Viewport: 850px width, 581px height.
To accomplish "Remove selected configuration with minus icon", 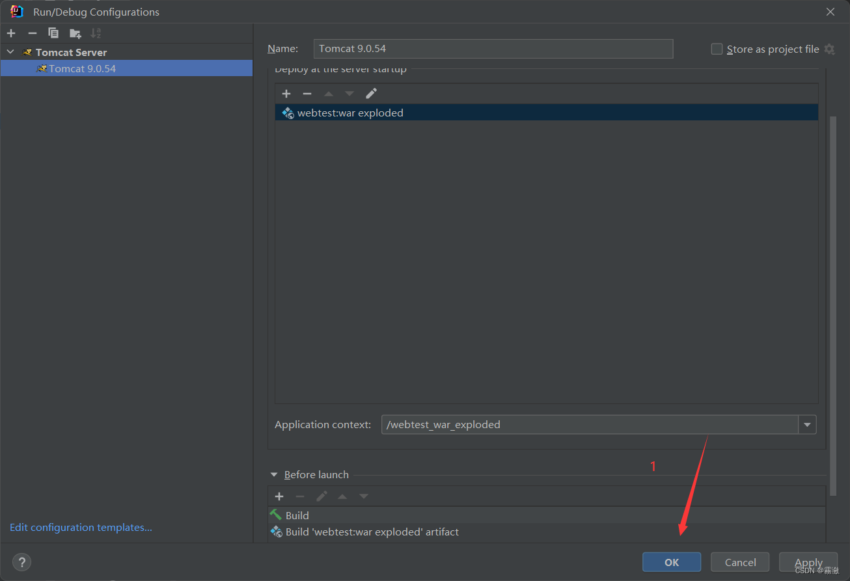I will 33,33.
